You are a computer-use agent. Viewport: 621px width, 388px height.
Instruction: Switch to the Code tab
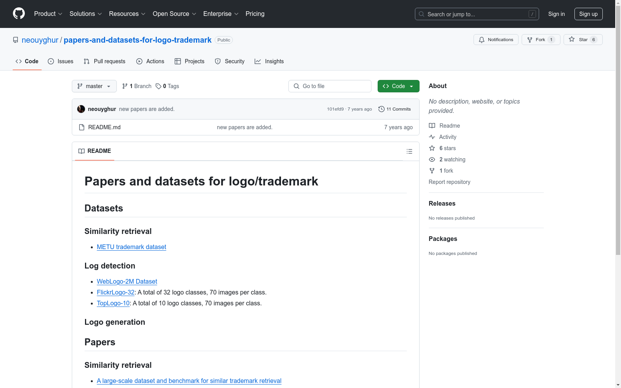pos(27,61)
